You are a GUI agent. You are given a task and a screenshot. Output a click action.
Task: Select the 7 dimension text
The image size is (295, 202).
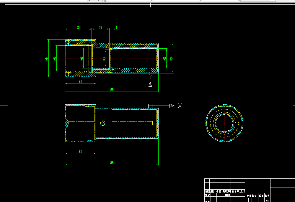coord(116,27)
